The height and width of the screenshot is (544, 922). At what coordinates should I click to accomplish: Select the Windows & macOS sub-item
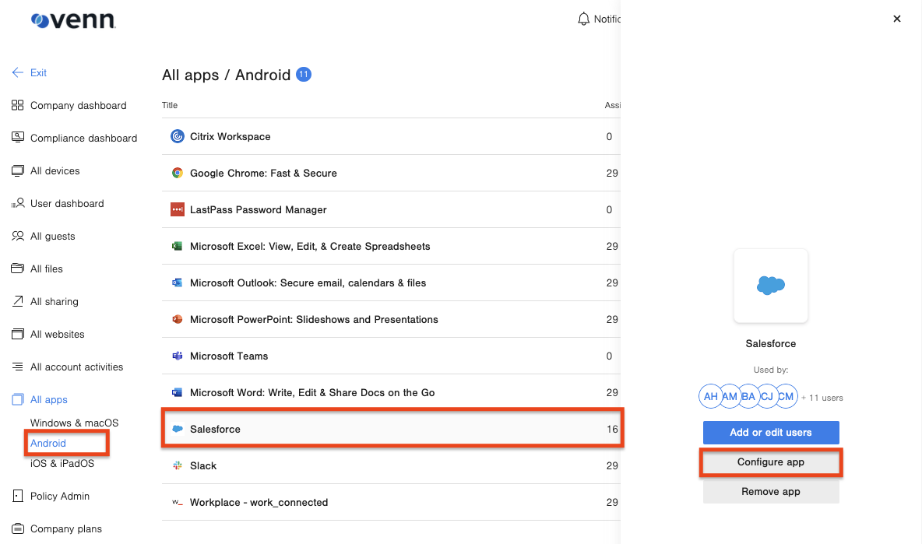coord(74,423)
